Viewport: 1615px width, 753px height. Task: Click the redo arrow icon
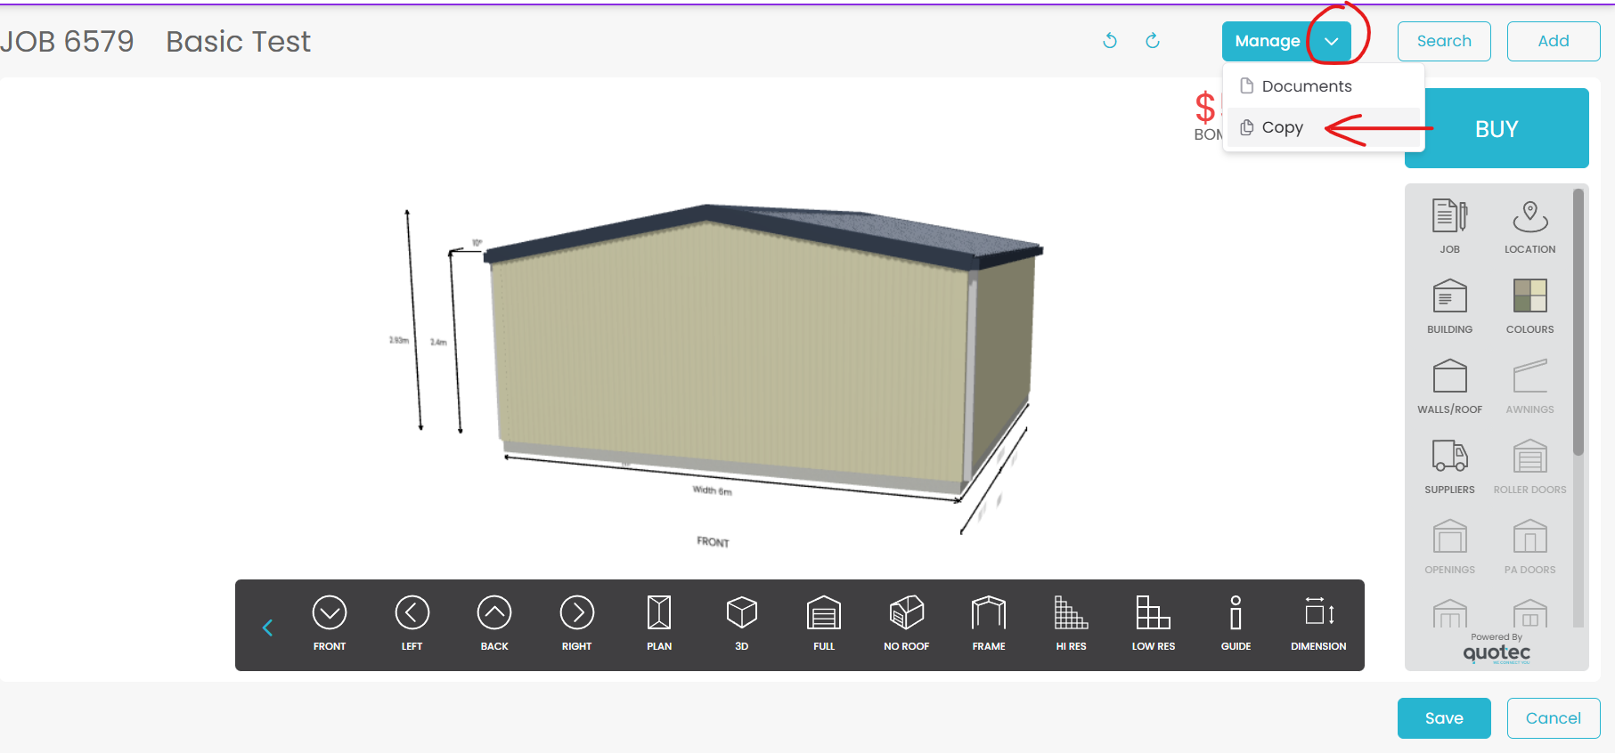[x=1153, y=41]
